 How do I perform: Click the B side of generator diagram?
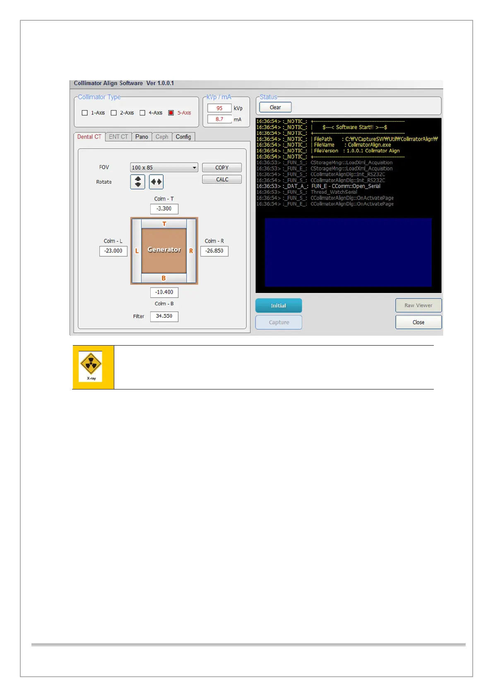(x=164, y=278)
